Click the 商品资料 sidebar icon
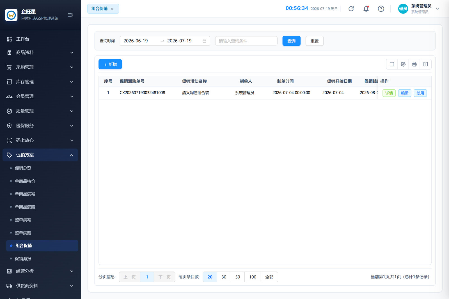 pos(9,53)
